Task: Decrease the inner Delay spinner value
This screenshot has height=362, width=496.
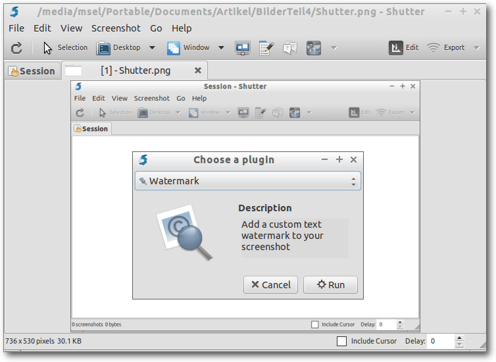Action: pos(400,327)
